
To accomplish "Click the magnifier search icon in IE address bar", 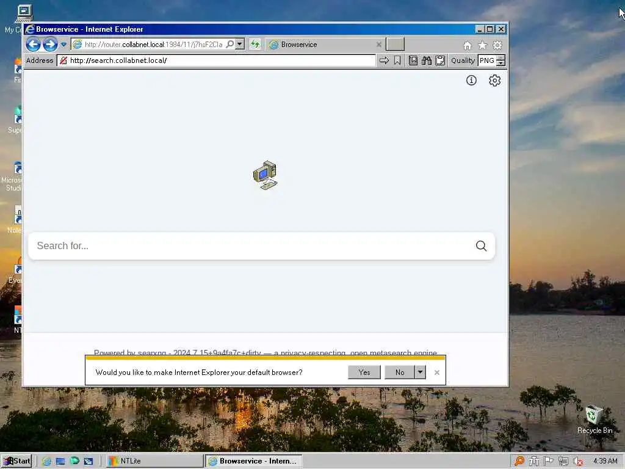I will (230, 44).
